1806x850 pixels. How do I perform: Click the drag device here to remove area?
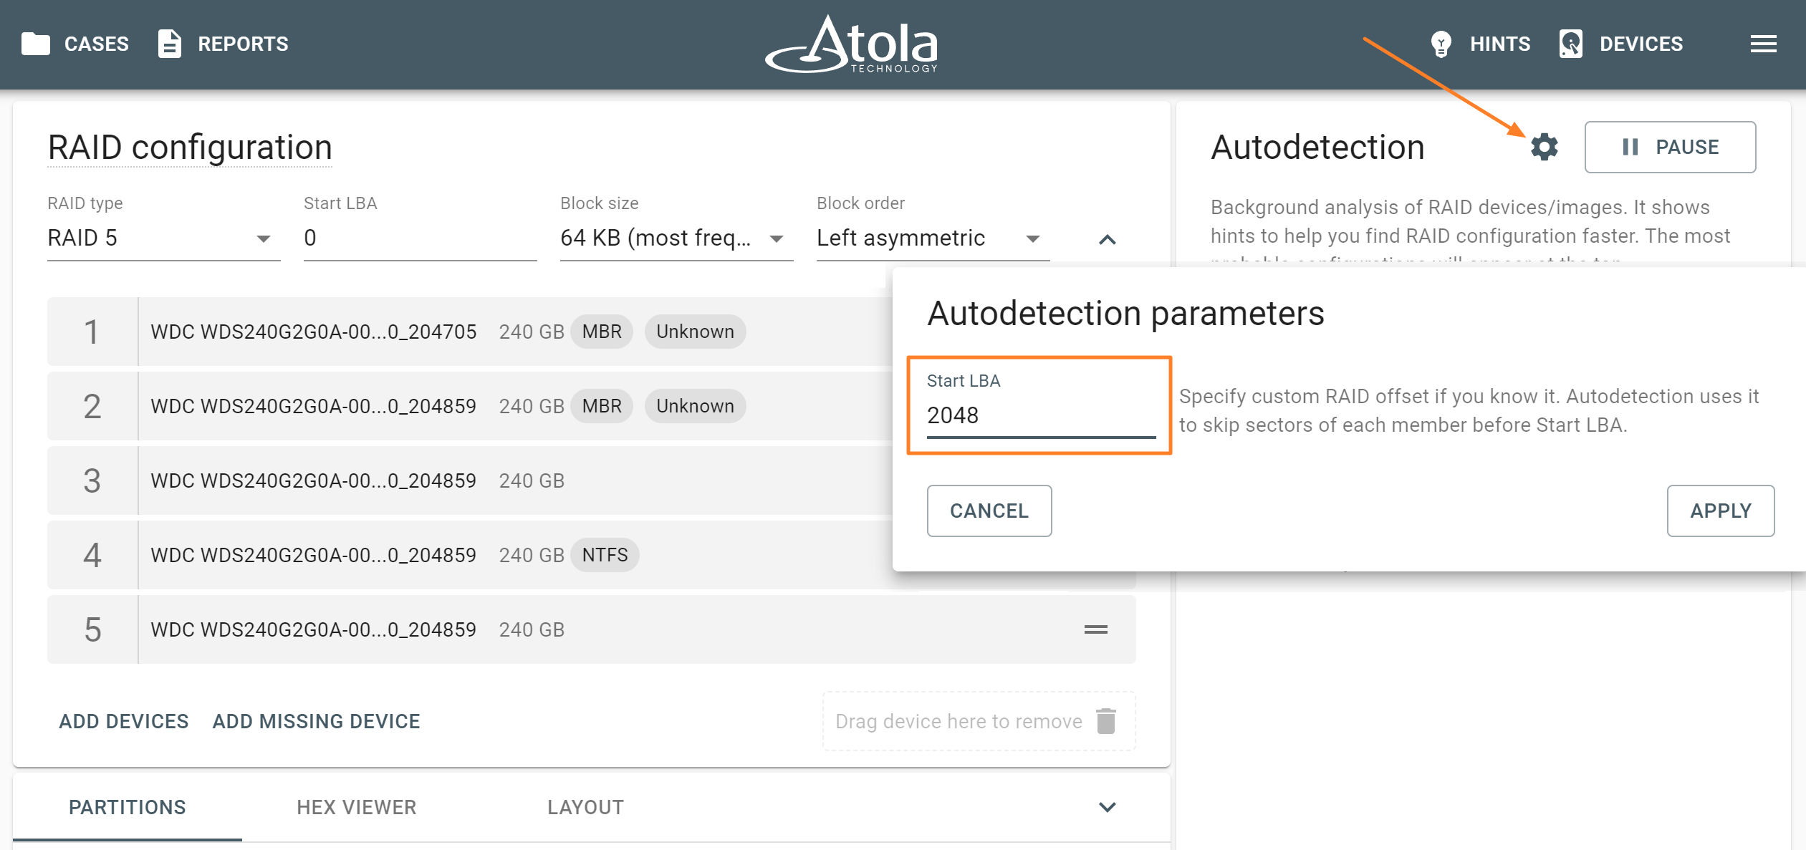click(x=979, y=721)
